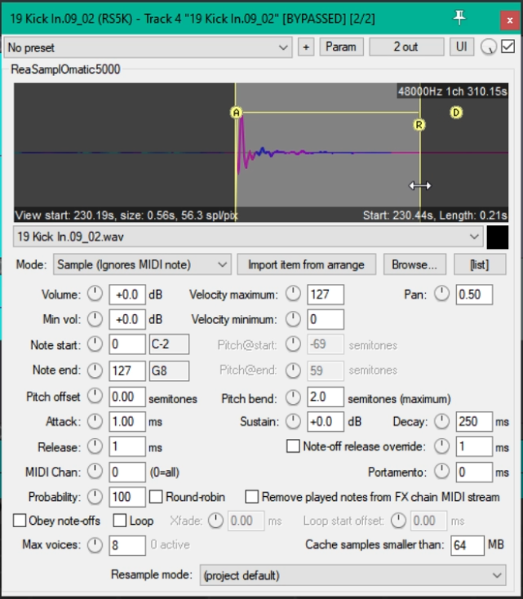Click the MIDI Chan input field

click(x=127, y=473)
